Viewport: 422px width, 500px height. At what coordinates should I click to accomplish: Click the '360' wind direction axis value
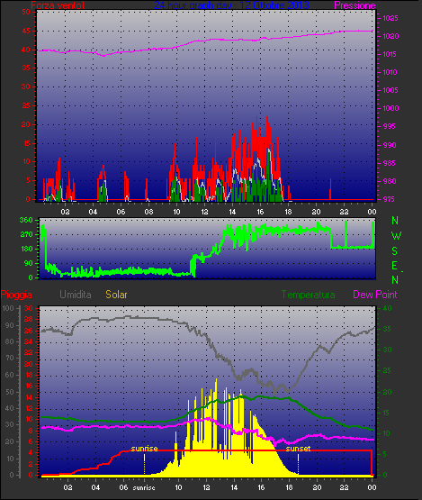[x=26, y=220]
